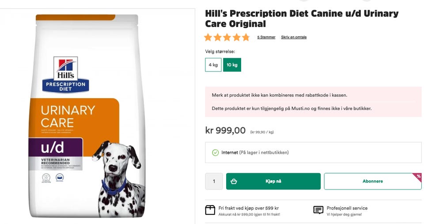The width and height of the screenshot is (424, 224).
Task: Click the percent badge on Abonnere
Action: 417,177
